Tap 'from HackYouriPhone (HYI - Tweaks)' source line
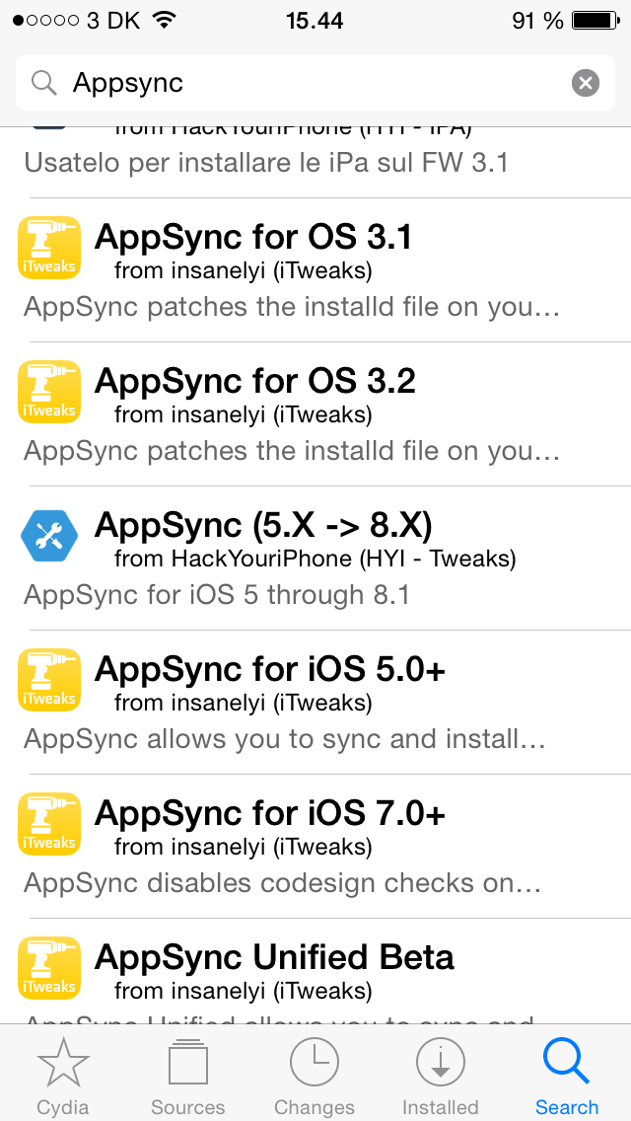The height and width of the screenshot is (1121, 631). (315, 560)
